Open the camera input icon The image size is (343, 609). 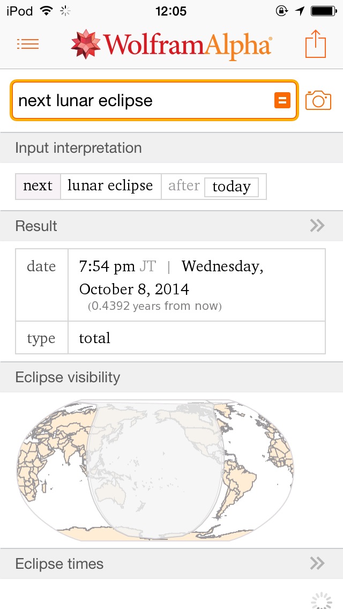pyautogui.click(x=318, y=100)
